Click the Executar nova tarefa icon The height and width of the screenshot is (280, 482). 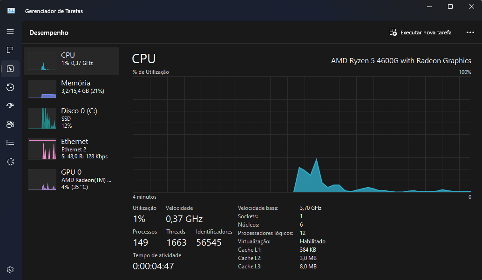pyautogui.click(x=393, y=32)
